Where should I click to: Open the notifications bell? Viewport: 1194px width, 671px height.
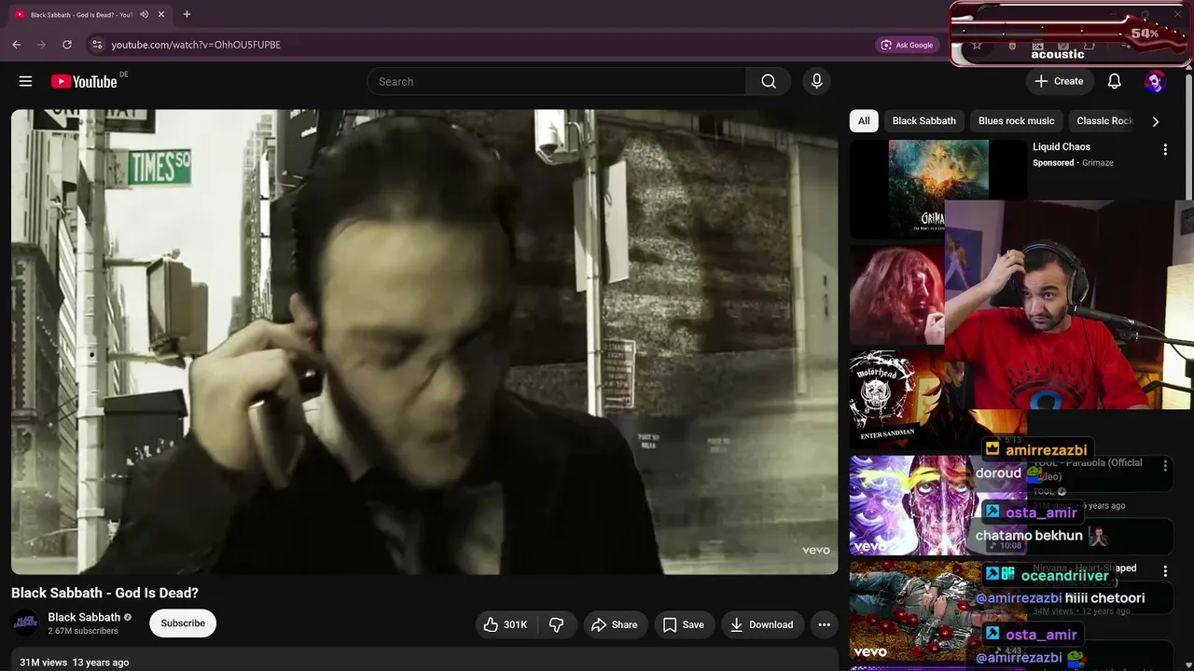click(x=1114, y=81)
